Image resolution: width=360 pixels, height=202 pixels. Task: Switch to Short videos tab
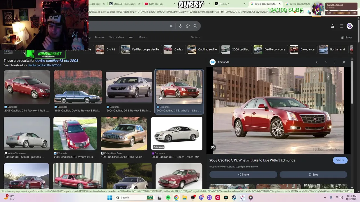point(116,37)
